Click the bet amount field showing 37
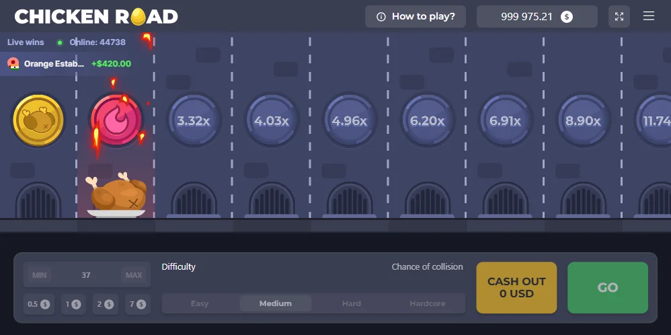The height and width of the screenshot is (335, 671). coord(86,275)
